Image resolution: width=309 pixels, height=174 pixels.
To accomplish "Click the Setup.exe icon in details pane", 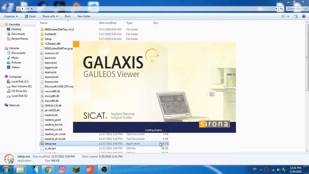I will click(9, 159).
